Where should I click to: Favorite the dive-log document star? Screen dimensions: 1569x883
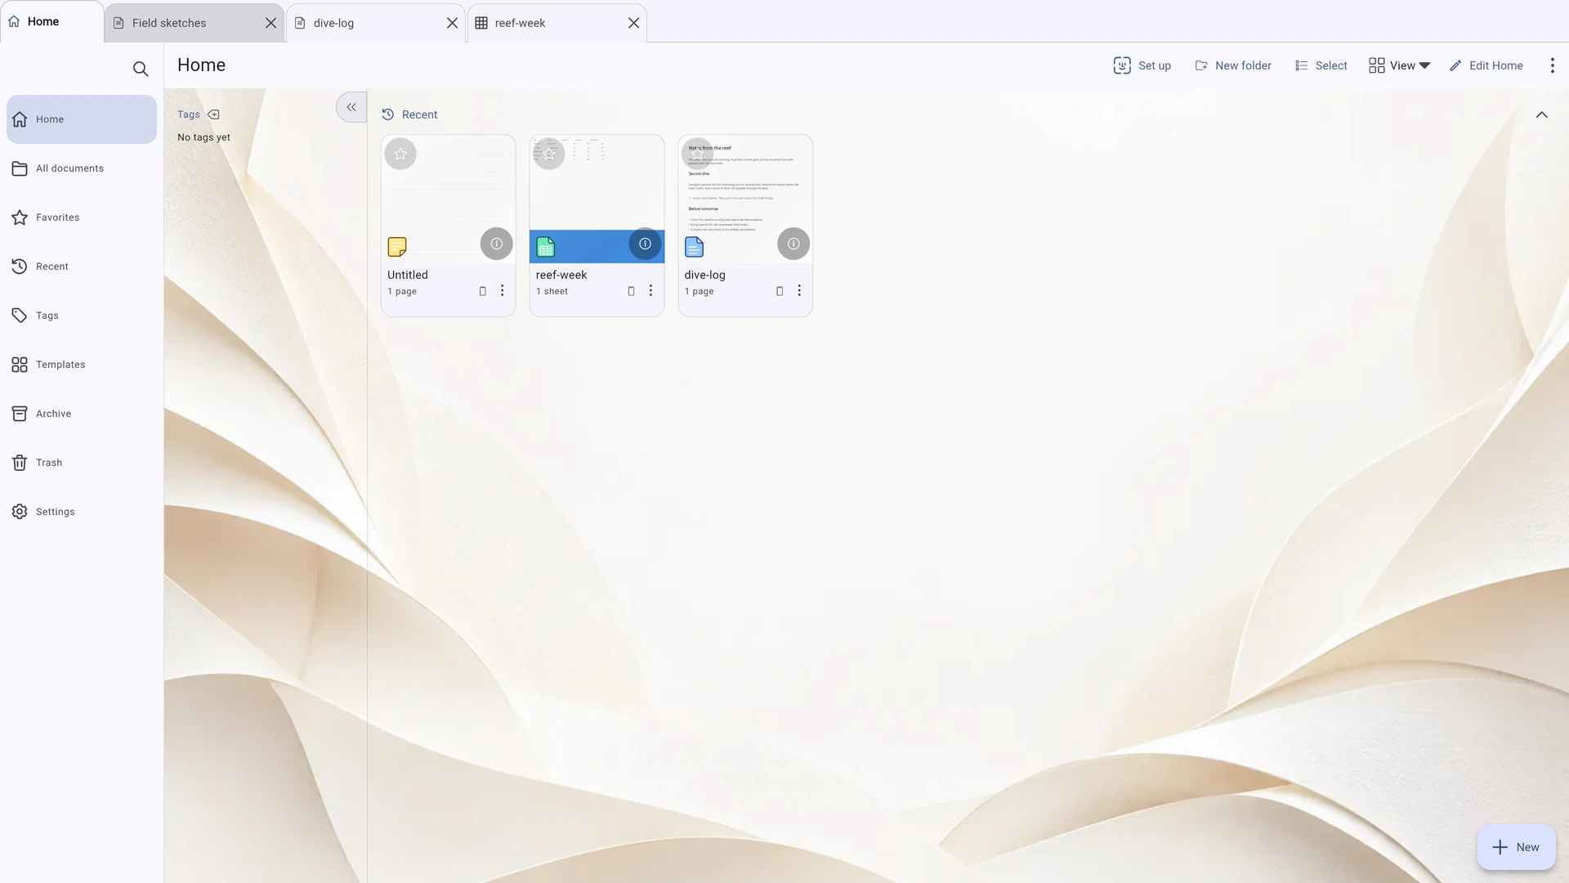click(x=697, y=154)
